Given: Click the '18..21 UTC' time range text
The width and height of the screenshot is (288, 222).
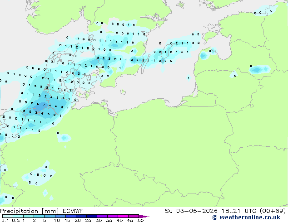Looking at the screenshot, I should pos(239,211).
